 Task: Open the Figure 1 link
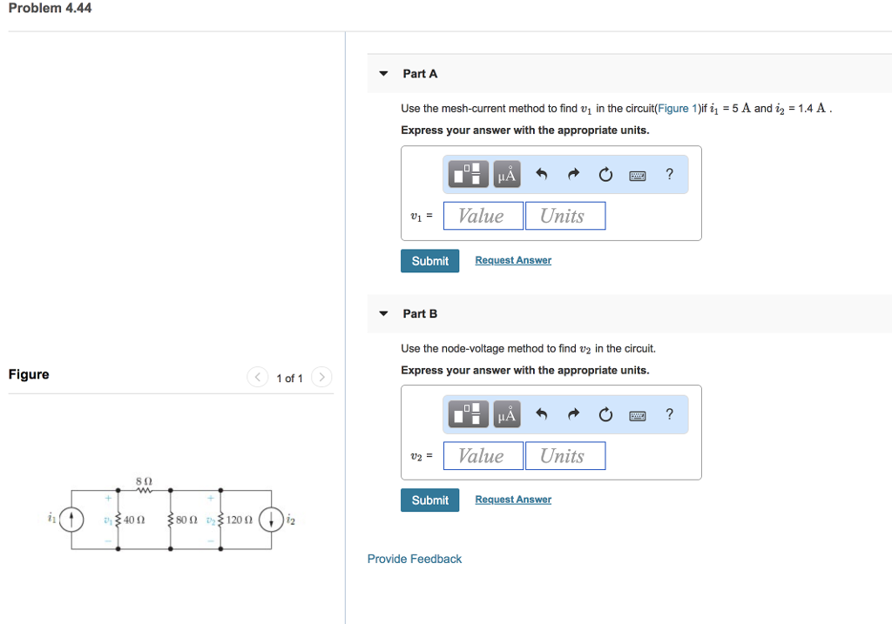coord(675,108)
